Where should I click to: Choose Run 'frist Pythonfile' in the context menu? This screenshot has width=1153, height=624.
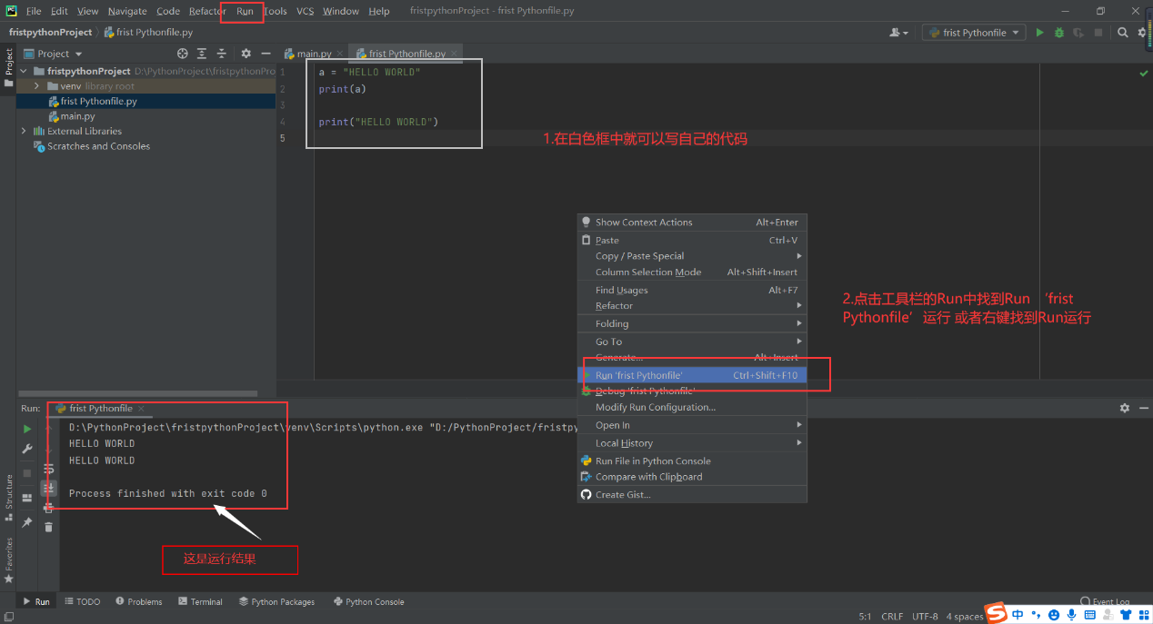[x=692, y=375]
